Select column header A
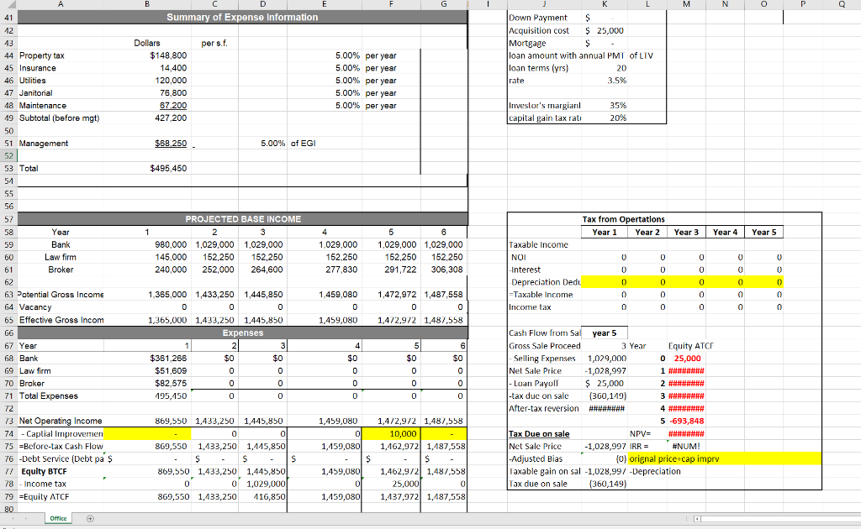861x529 pixels. (x=59, y=5)
